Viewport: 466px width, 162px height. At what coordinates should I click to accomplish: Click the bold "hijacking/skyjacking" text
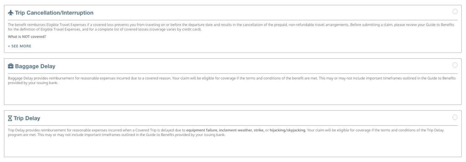(287, 130)
